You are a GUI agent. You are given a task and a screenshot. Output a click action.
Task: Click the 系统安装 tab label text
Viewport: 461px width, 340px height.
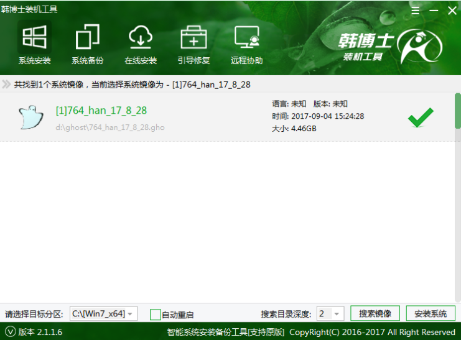point(34,61)
